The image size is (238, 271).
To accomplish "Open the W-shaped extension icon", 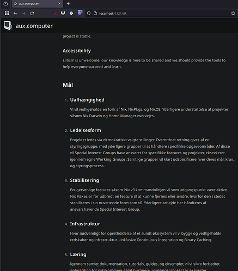I will (x=63, y=13).
